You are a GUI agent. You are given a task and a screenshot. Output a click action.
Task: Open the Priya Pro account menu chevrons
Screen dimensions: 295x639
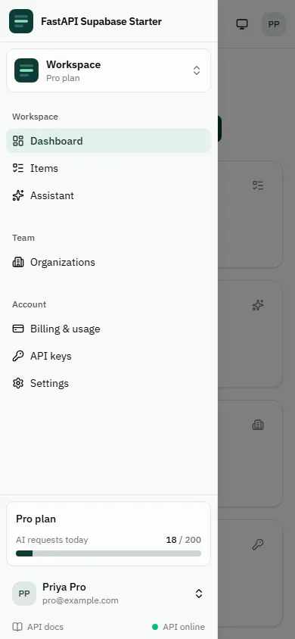pyautogui.click(x=199, y=594)
